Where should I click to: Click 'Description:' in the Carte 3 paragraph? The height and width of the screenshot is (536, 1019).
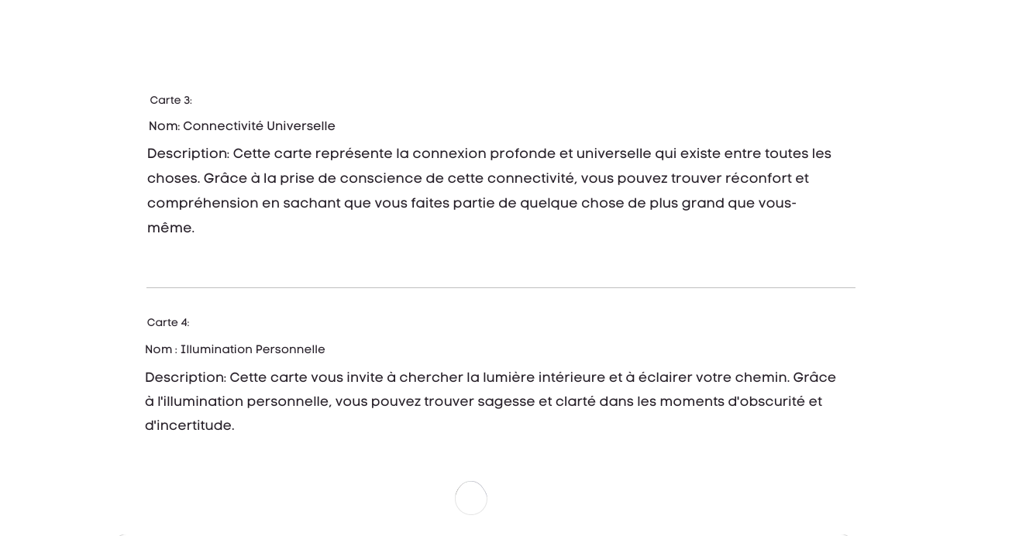click(188, 154)
